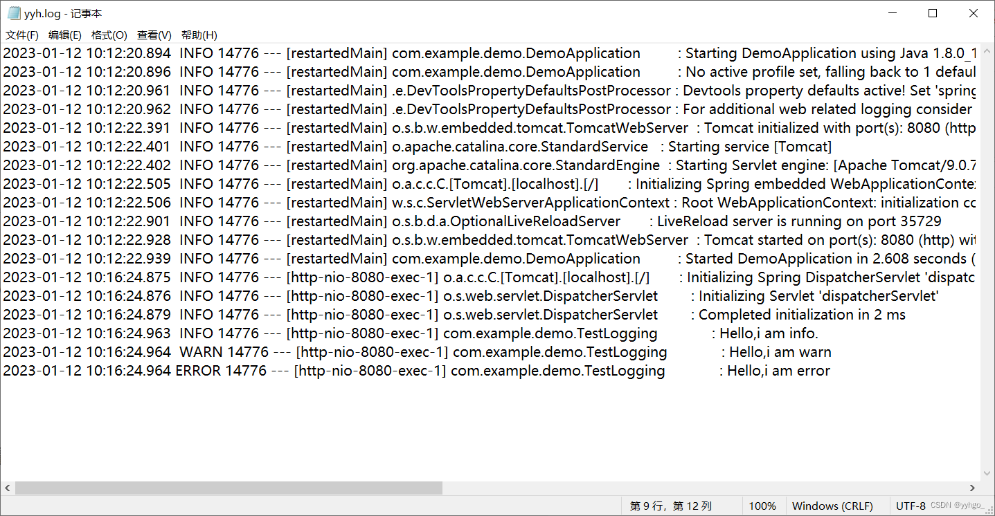Screen dimensions: 995x516
Task: Click the Notepad icon in title bar
Action: click(13, 13)
